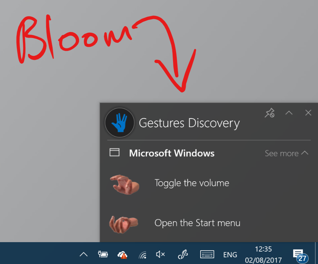Click the window icon beside Microsoft Windows
The image size is (318, 264).
[114, 152]
